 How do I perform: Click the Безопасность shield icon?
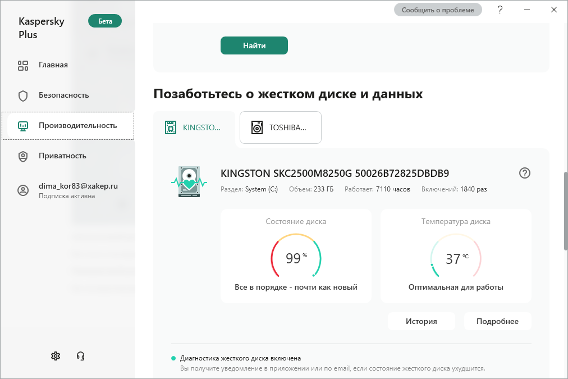(x=23, y=95)
